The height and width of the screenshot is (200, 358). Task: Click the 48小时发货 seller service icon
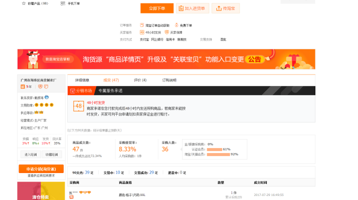pos(142,32)
